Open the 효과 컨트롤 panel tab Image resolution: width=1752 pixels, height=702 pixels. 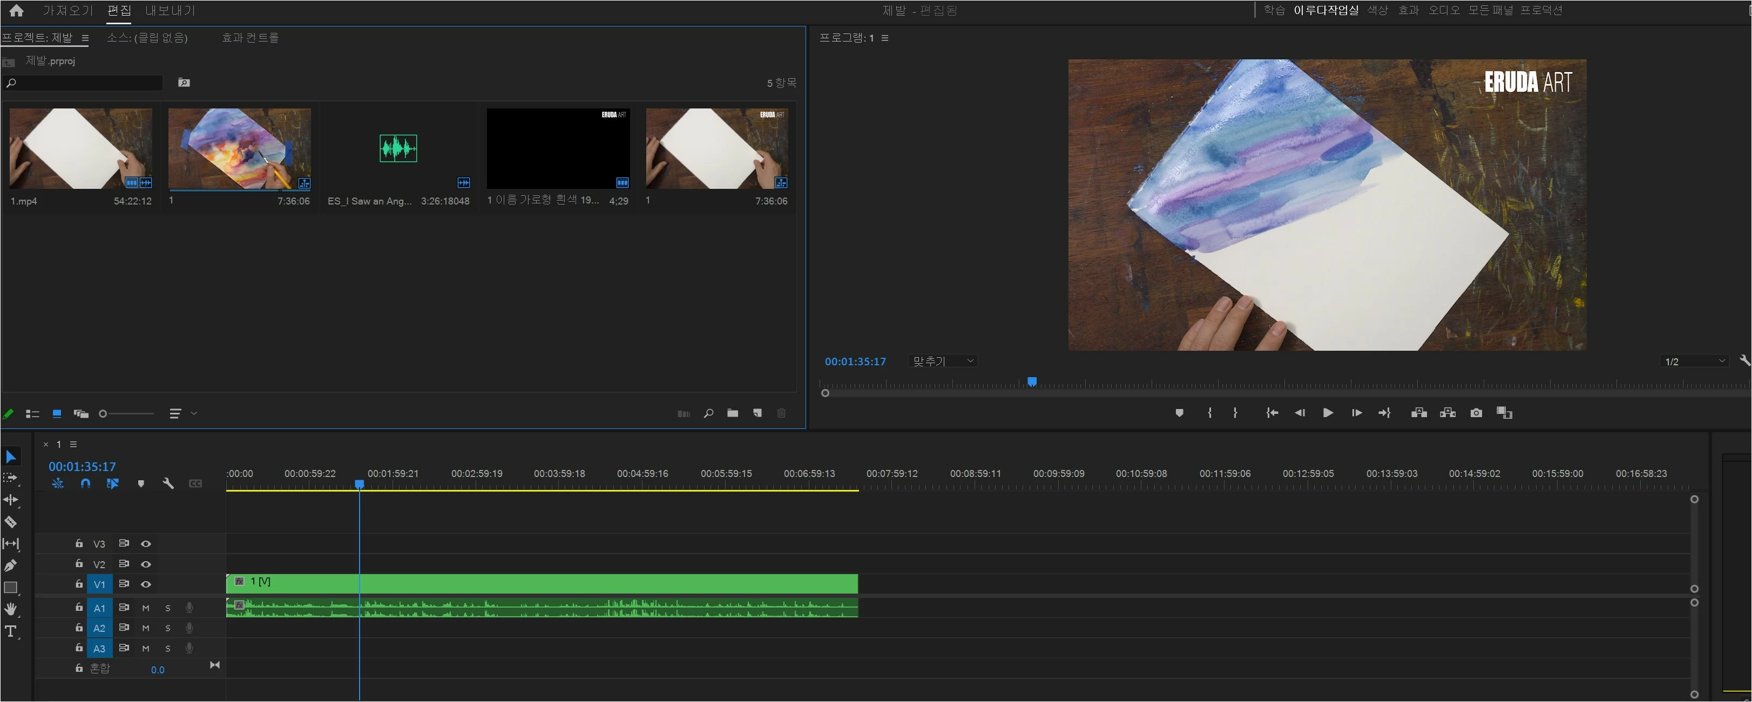click(x=251, y=37)
